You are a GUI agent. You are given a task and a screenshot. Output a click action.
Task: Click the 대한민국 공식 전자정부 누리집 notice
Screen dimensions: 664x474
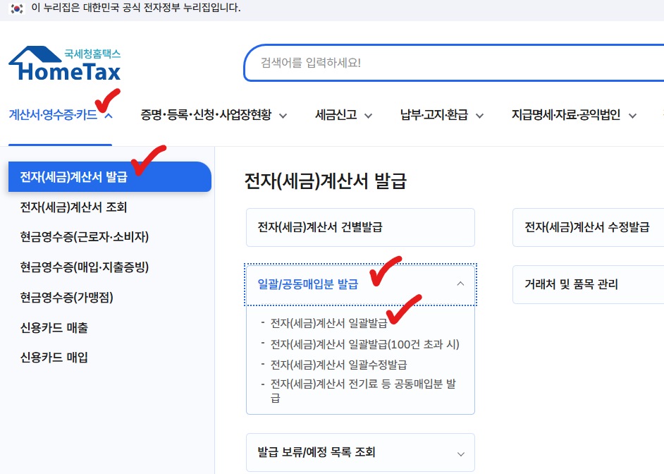(x=136, y=8)
